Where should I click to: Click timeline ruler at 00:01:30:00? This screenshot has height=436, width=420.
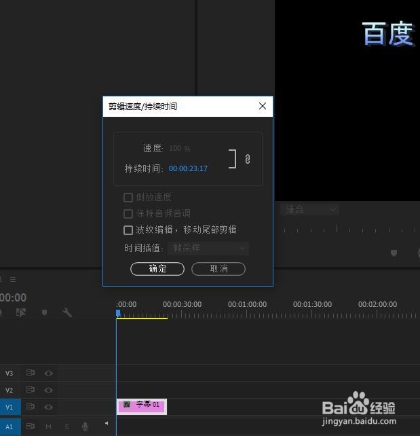[312, 304]
